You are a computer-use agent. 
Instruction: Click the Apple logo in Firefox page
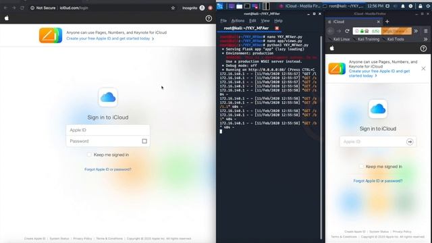[332, 48]
